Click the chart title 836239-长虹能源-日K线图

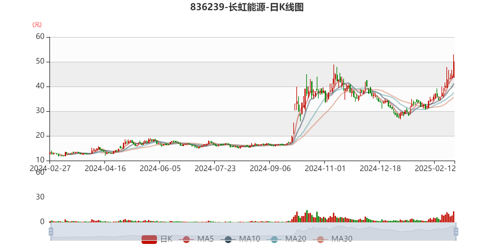[x=247, y=7]
